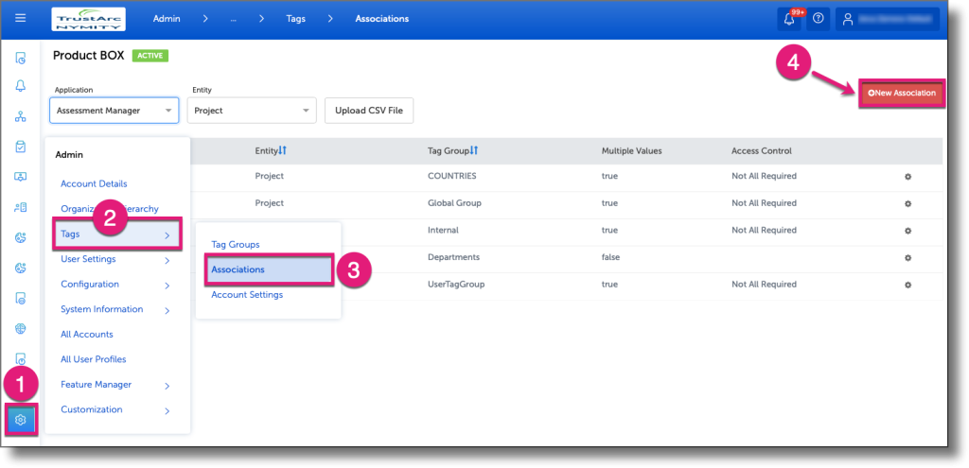Click the false value in the Departments row
Image resolution: width=969 pixels, height=468 pixels.
(x=610, y=257)
